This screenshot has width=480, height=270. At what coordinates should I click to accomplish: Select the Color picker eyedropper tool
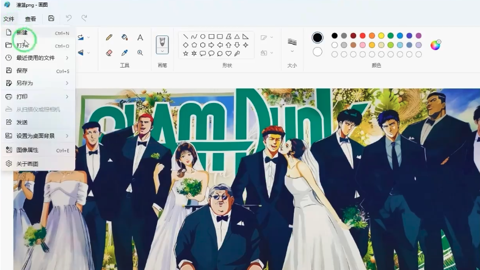coord(125,53)
